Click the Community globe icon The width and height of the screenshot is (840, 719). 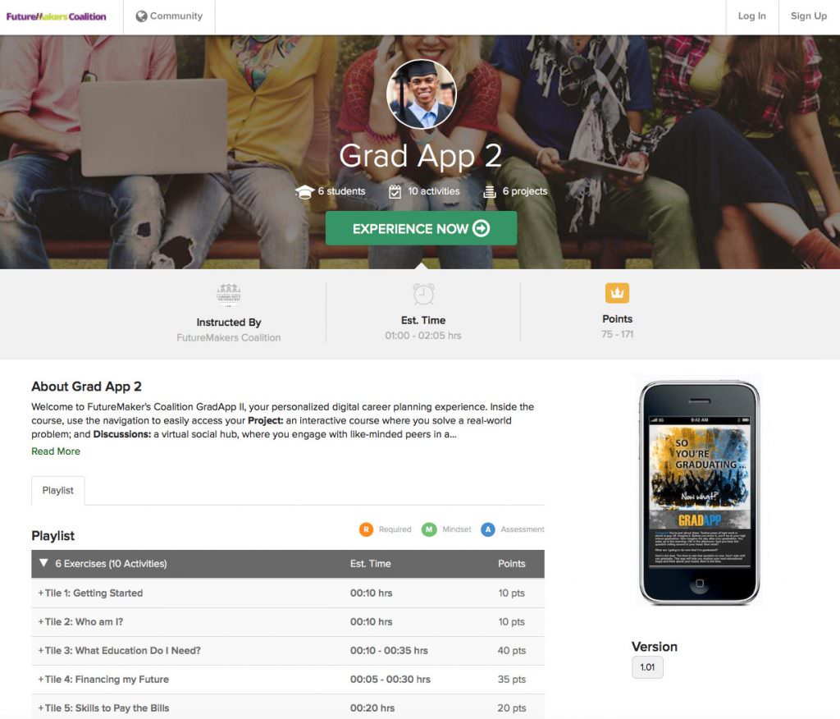[x=141, y=16]
